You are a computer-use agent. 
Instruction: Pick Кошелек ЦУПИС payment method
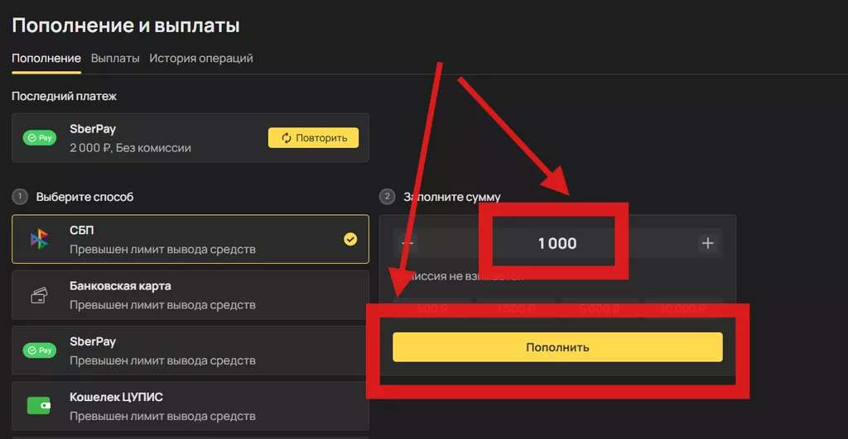[190, 406]
